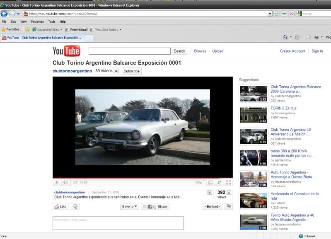The height and width of the screenshot is (239, 331).
Task: Click the browser Forward arrow button
Action: tap(12, 14)
